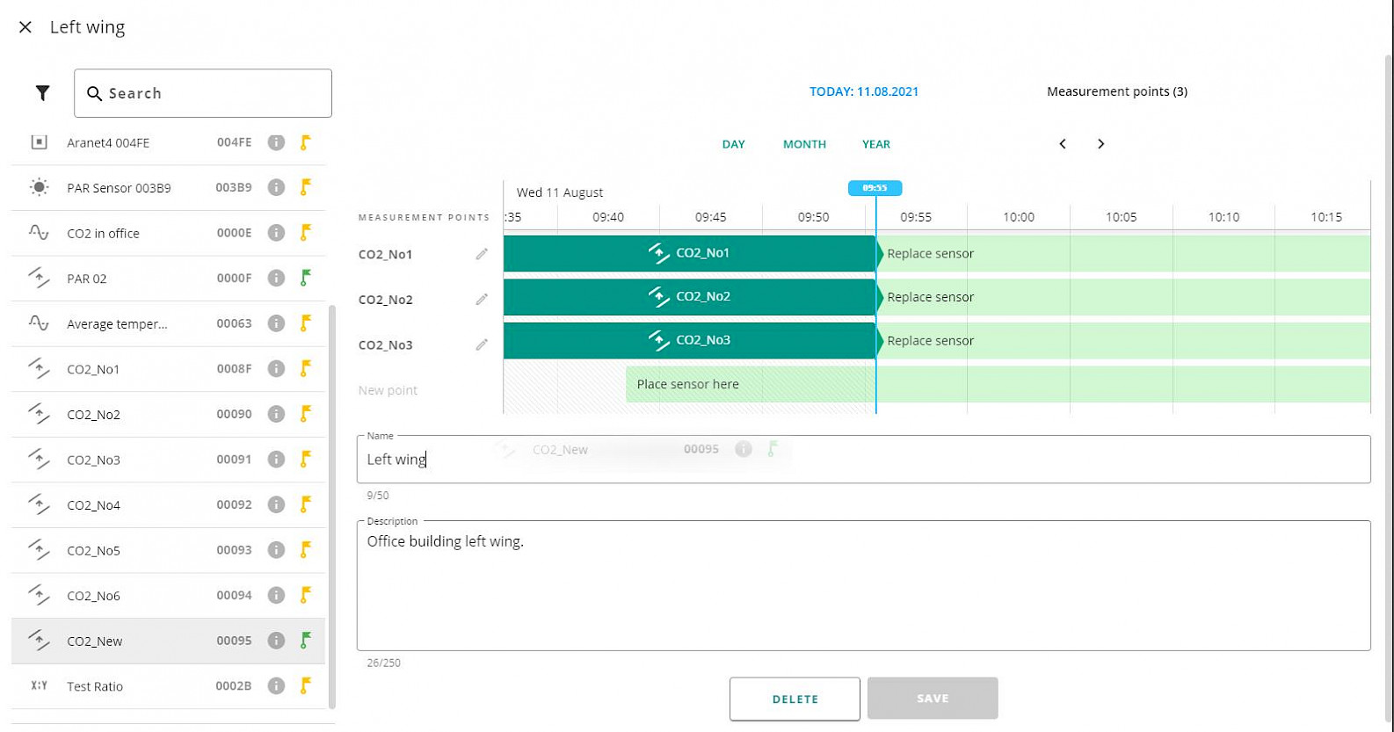Click the PAR Sensor 003B9 sun icon

pos(39,187)
